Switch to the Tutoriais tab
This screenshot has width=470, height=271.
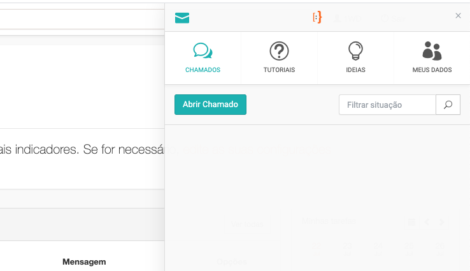point(279,58)
